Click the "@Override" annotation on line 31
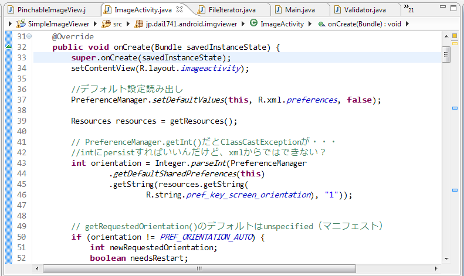The height and width of the screenshot is (276, 464). (x=73, y=37)
